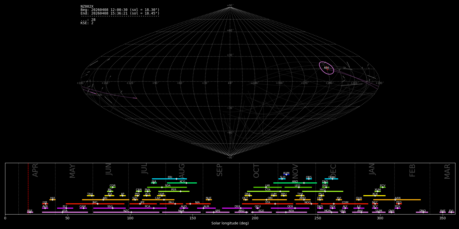This screenshot has height=229, width=459.
Task: Click the peak cross on the ETA bar
Action: pos(62,212)
